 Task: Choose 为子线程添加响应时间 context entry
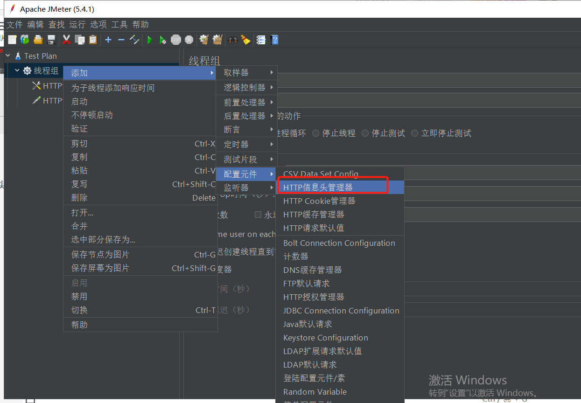[140, 88]
